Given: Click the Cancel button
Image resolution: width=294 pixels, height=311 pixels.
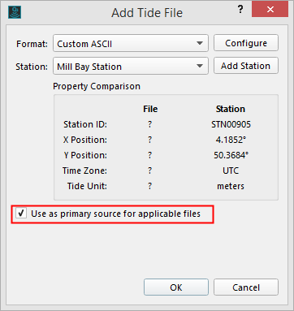Looking at the screenshot, I should [x=246, y=287].
